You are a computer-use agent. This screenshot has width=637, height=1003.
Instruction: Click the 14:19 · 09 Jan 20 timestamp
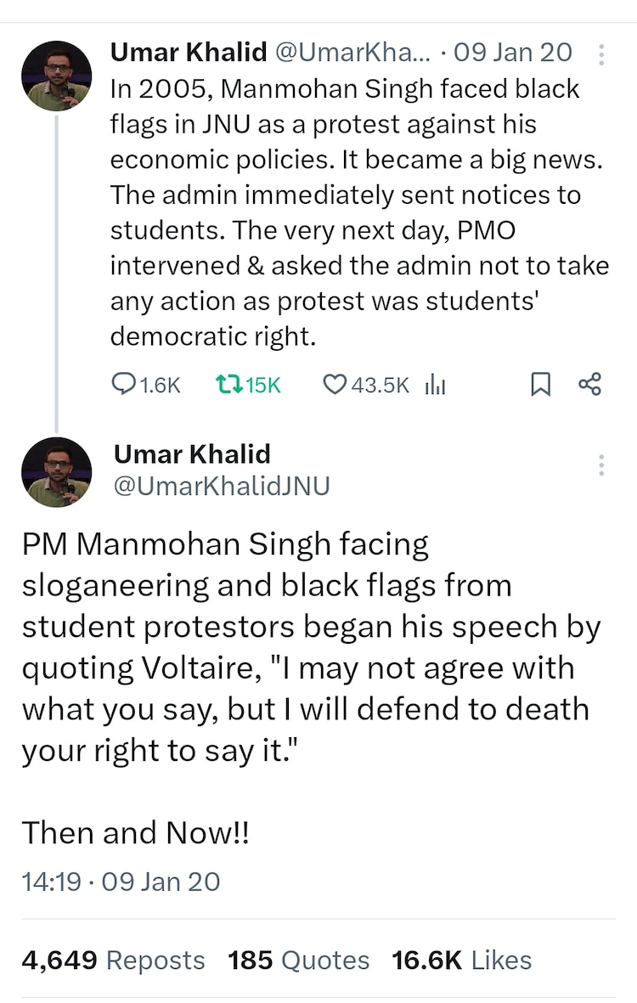point(121,881)
